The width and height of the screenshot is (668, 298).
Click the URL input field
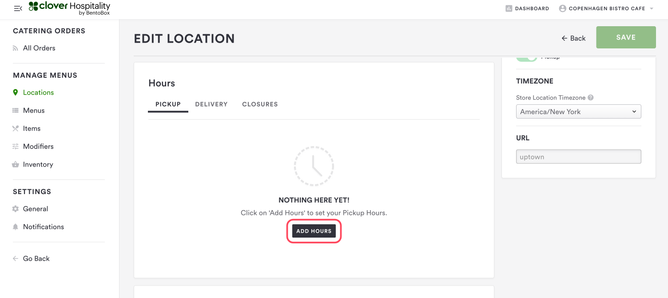click(578, 157)
